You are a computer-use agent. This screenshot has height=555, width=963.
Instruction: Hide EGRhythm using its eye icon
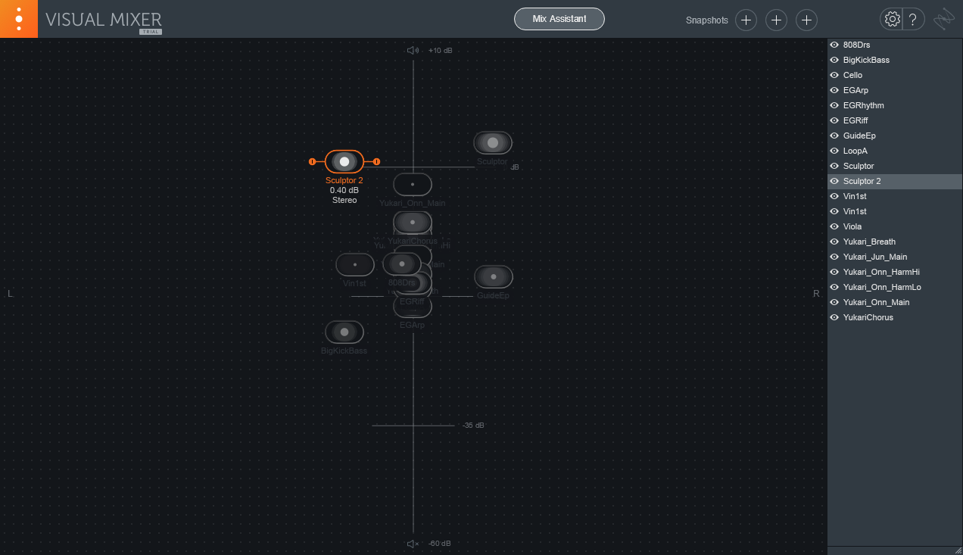pos(834,105)
